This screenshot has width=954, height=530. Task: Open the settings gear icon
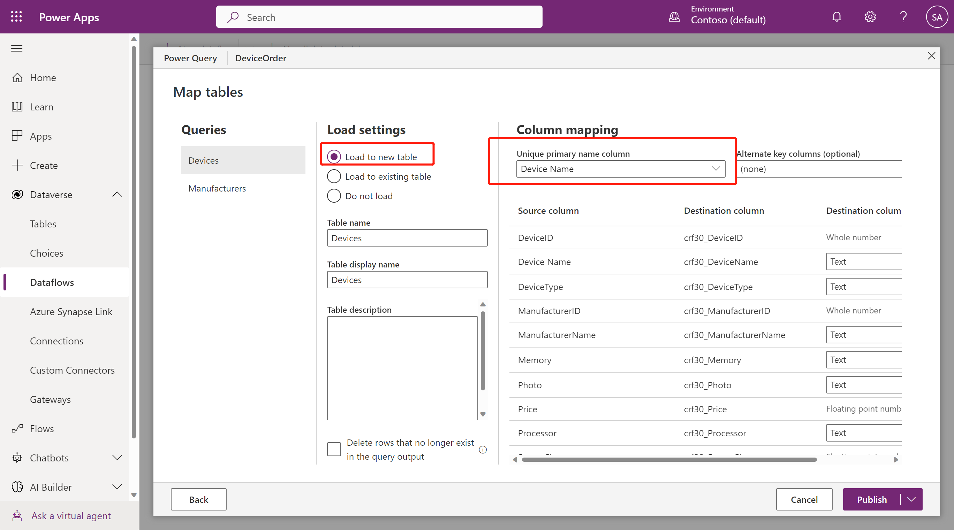pos(870,17)
